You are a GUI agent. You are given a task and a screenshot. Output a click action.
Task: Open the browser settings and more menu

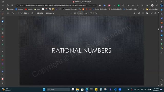[157, 5]
